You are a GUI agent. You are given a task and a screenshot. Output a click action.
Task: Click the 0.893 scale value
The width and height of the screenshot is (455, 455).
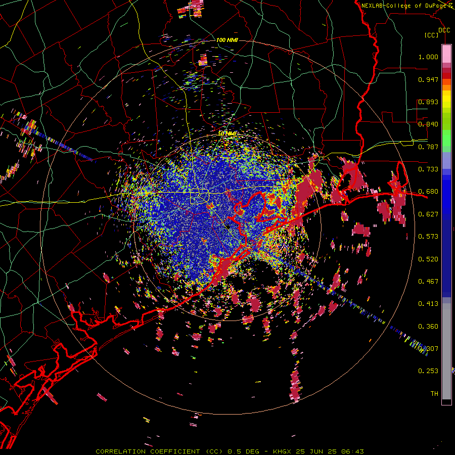pyautogui.click(x=428, y=102)
